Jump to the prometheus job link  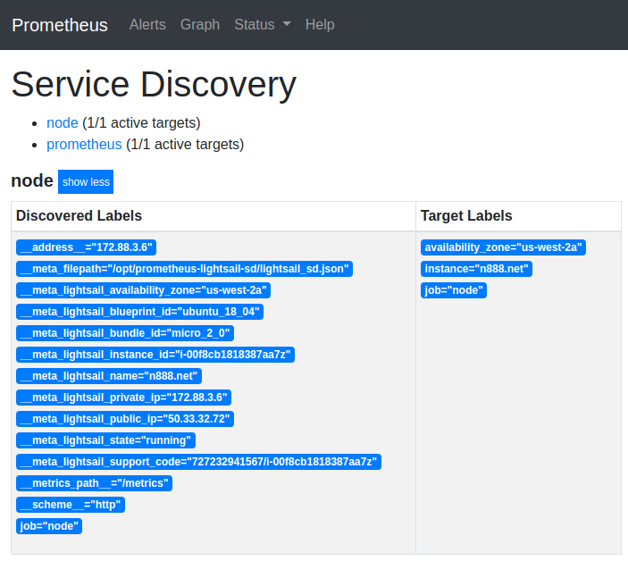point(84,144)
